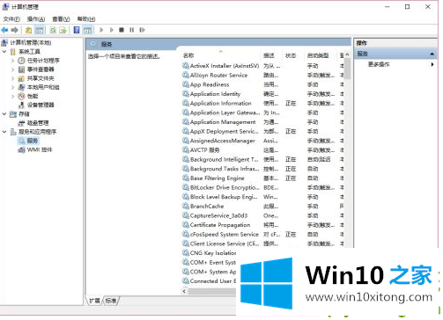
Task: Click 更多操作 in the actions pane
Action: tap(379, 64)
